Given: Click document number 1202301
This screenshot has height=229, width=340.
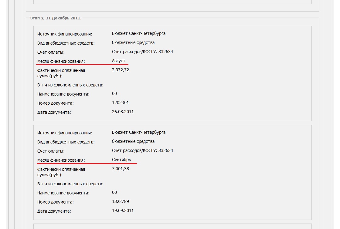Looking at the screenshot, I should pos(121,103).
